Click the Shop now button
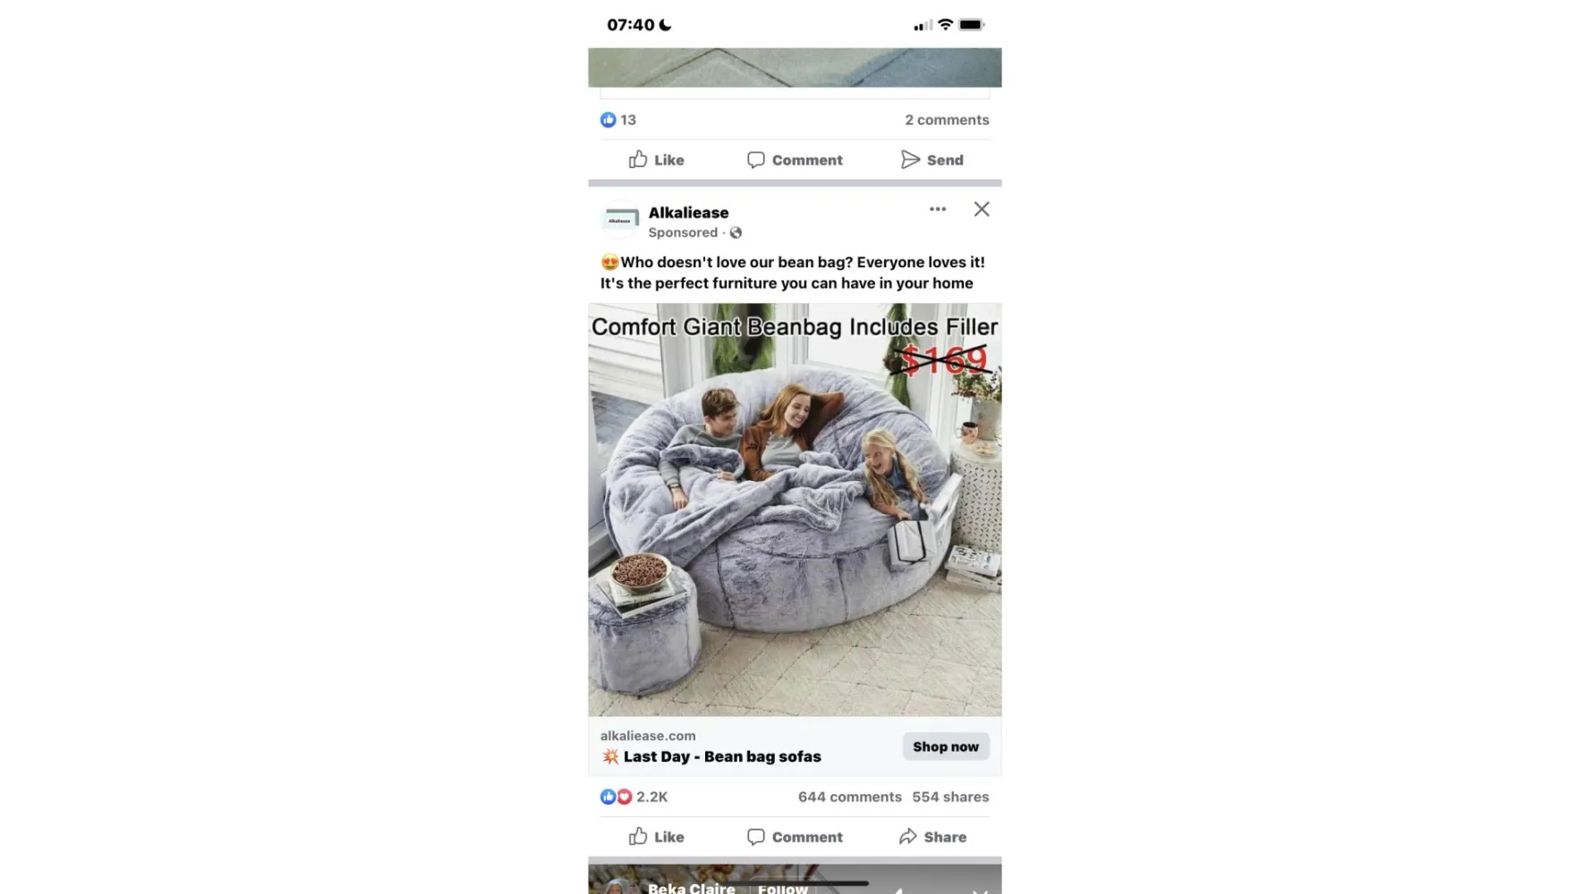The image size is (1591, 894). (946, 746)
